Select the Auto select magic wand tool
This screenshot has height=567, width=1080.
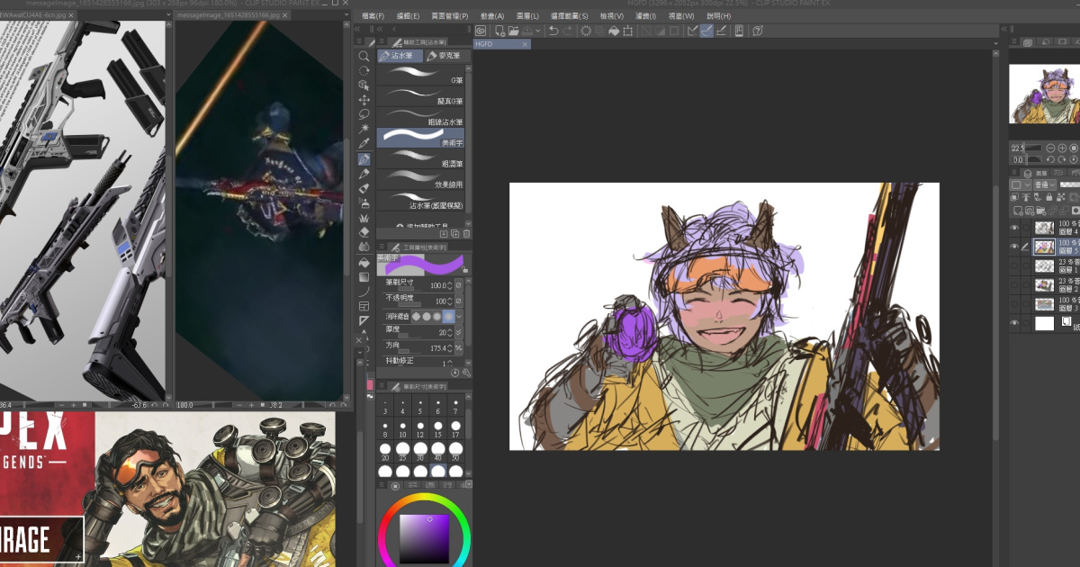pos(364,129)
